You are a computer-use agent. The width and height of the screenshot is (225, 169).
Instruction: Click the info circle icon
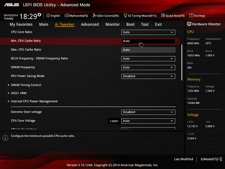(5, 138)
